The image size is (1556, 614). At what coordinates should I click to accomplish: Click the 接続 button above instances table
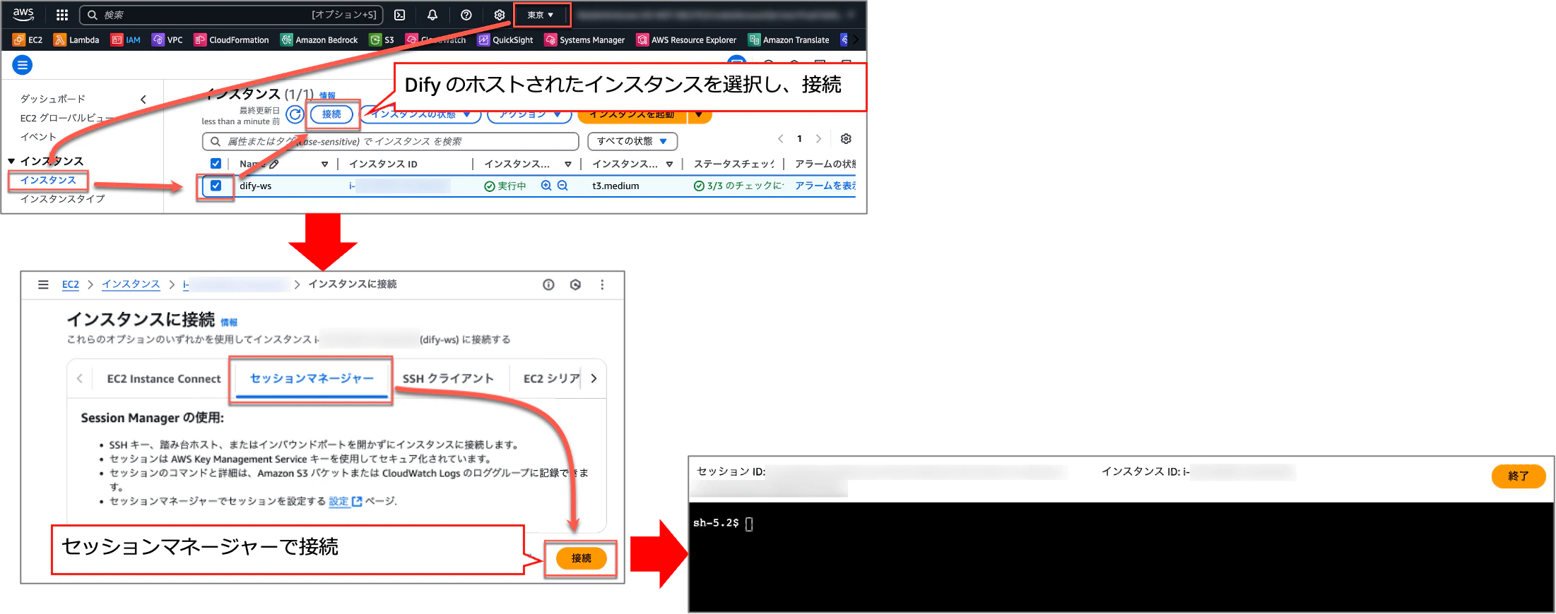click(x=331, y=114)
